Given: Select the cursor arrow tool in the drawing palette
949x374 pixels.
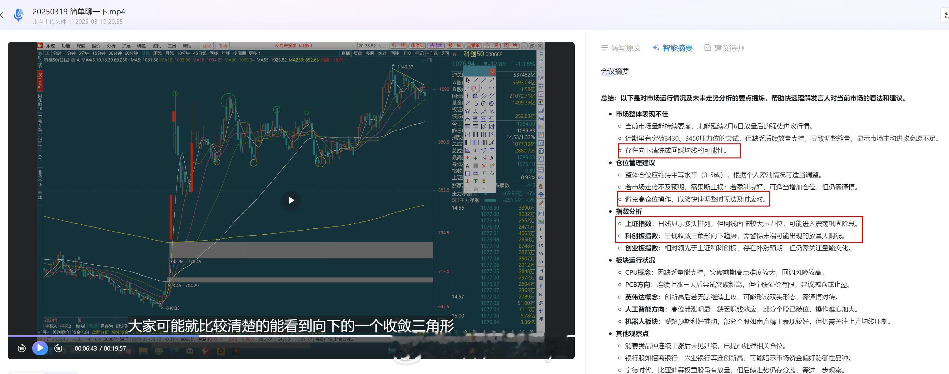Looking at the screenshot, I should point(468,80).
